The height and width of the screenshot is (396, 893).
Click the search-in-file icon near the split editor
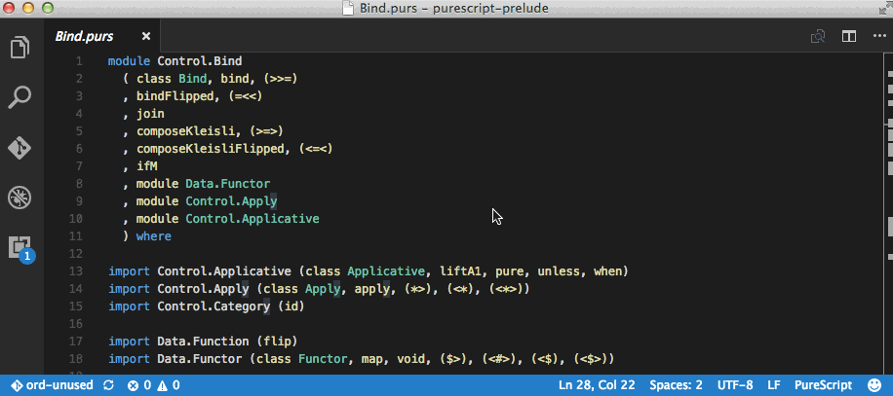tap(819, 36)
